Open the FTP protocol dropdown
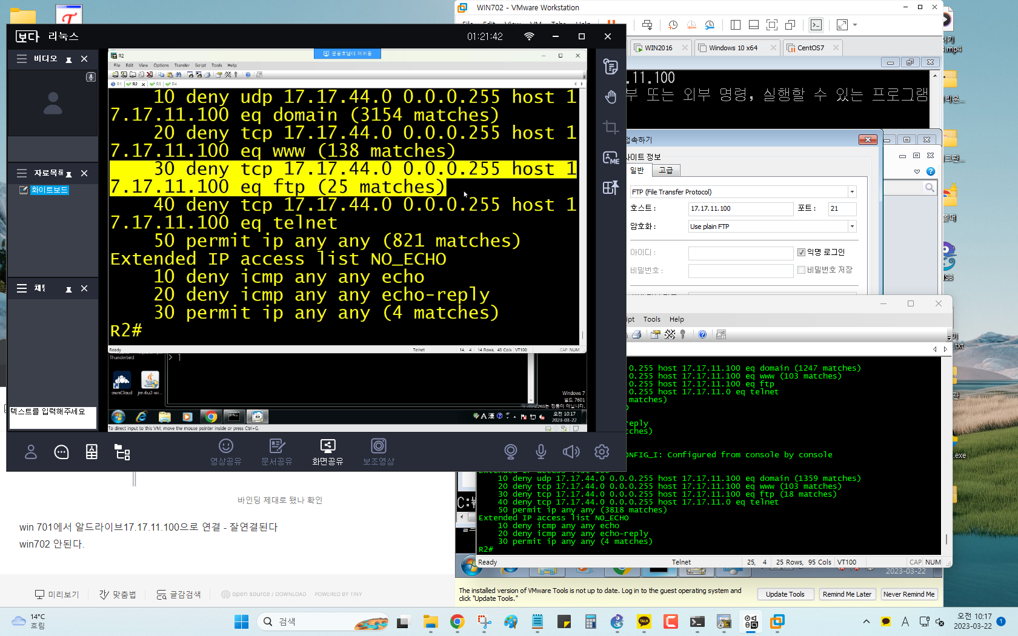The image size is (1018, 636). click(x=851, y=192)
